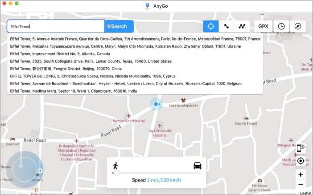Image resolution: width=313 pixels, height=195 pixels.
Task: Zoom in with the plus button
Action: pyautogui.click(x=301, y=175)
